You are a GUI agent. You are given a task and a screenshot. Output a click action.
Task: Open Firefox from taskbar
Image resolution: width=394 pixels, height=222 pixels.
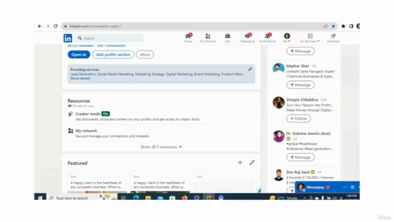click(185, 198)
